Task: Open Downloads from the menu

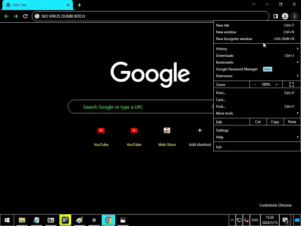Action: 257,56
